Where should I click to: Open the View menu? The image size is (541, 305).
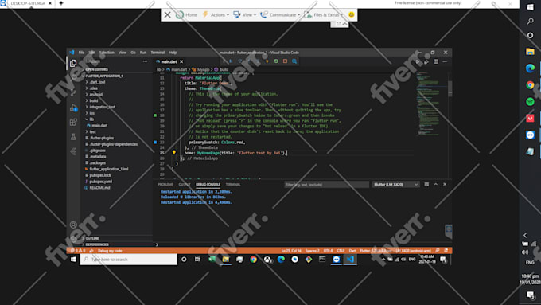pos(123,53)
